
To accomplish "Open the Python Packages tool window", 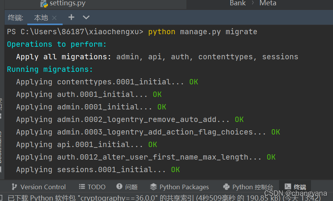I will pyautogui.click(x=179, y=187).
